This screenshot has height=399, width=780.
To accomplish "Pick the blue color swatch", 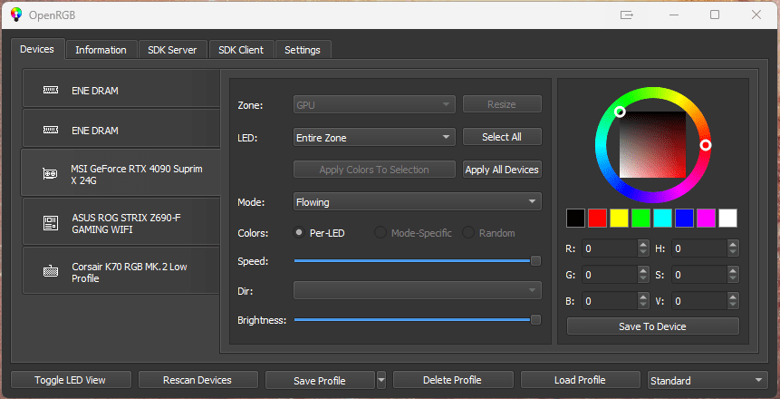I will click(685, 218).
